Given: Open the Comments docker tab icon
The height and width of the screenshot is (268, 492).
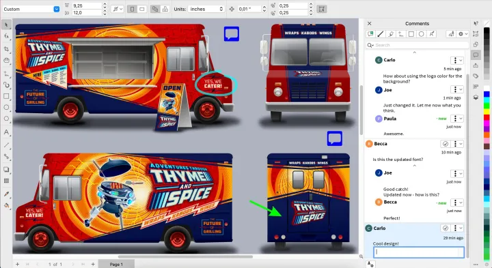Looking at the screenshot, I should [x=476, y=55].
